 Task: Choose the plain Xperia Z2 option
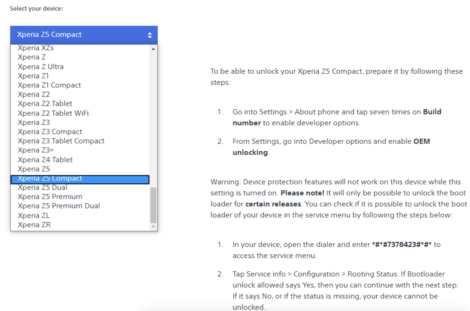[x=80, y=94]
